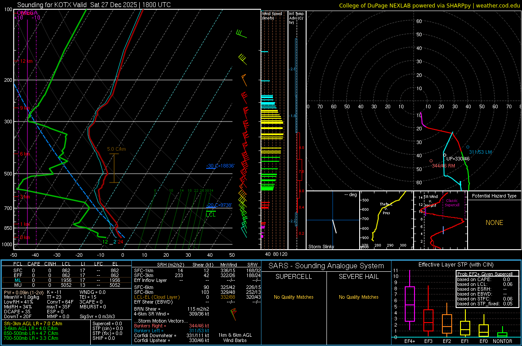Select the '344/46 RM' hodograph marker
The width and height of the screenshot is (522, 346).
[443, 166]
